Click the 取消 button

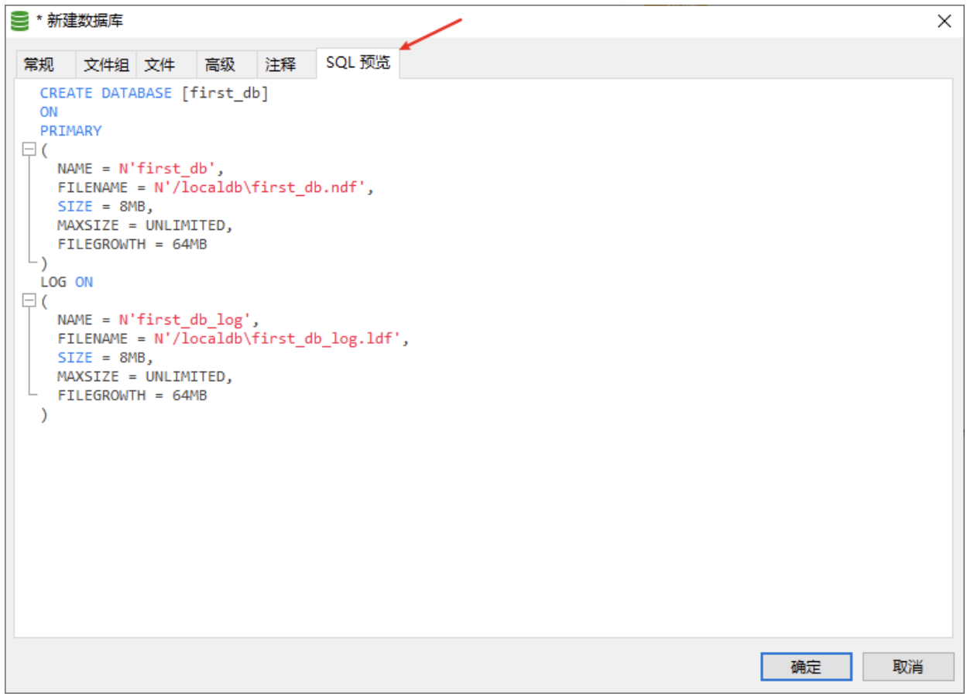pos(907,667)
